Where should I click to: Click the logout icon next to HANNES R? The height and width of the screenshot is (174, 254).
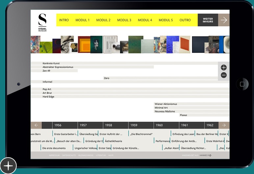210,156
